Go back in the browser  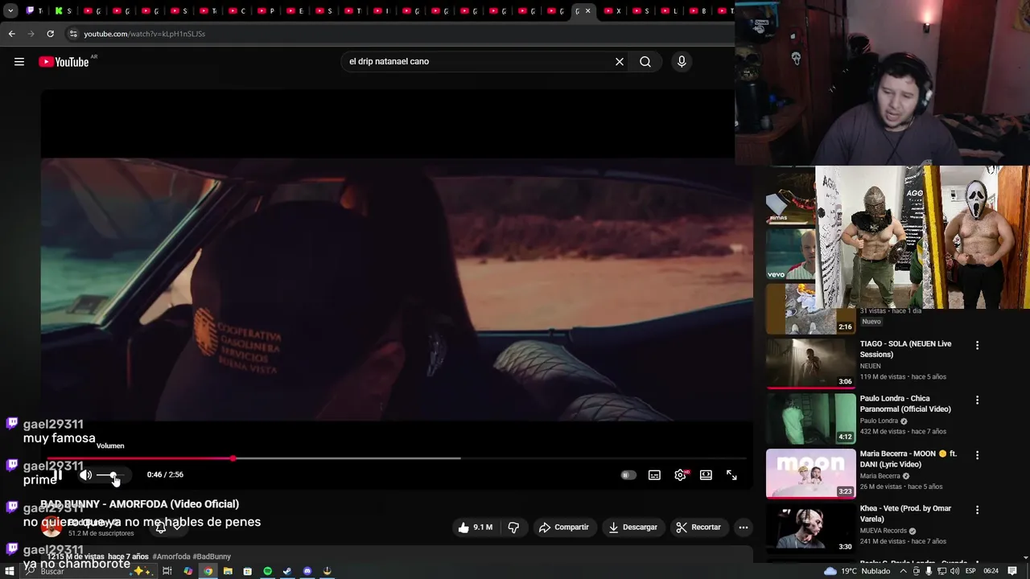pyautogui.click(x=11, y=34)
